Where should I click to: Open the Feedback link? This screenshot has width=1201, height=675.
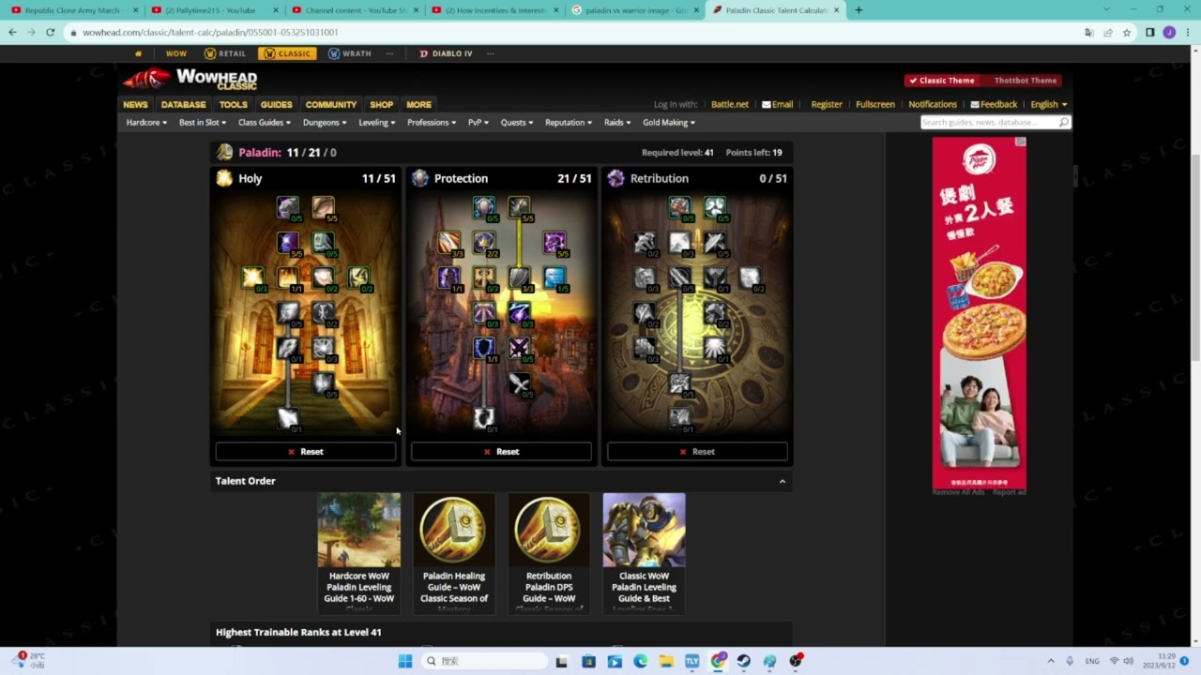pyautogui.click(x=994, y=105)
